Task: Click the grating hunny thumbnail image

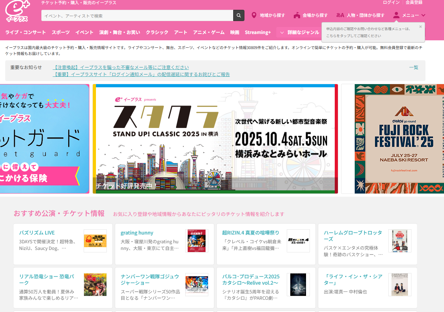Action: [x=197, y=241]
